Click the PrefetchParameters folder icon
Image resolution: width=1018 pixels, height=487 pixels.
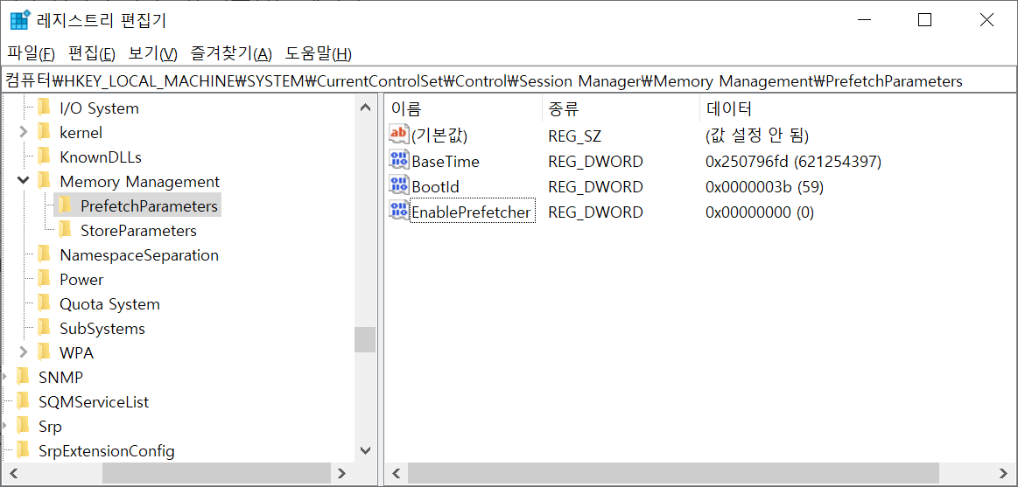[x=64, y=205]
